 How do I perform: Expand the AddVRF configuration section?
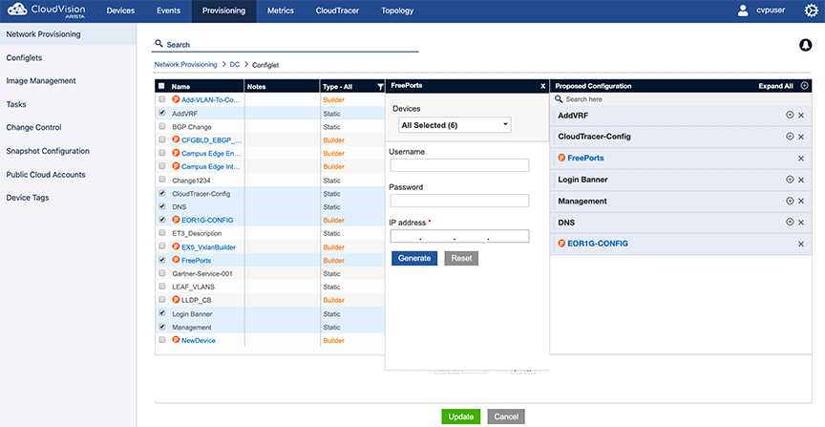tap(790, 115)
